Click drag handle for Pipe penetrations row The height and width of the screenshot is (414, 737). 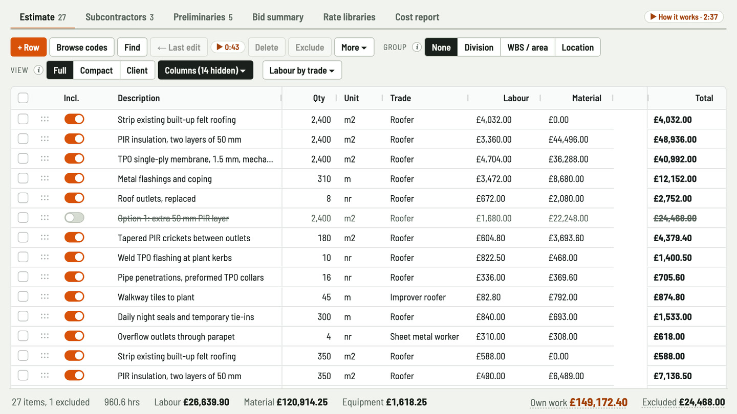[x=45, y=277]
